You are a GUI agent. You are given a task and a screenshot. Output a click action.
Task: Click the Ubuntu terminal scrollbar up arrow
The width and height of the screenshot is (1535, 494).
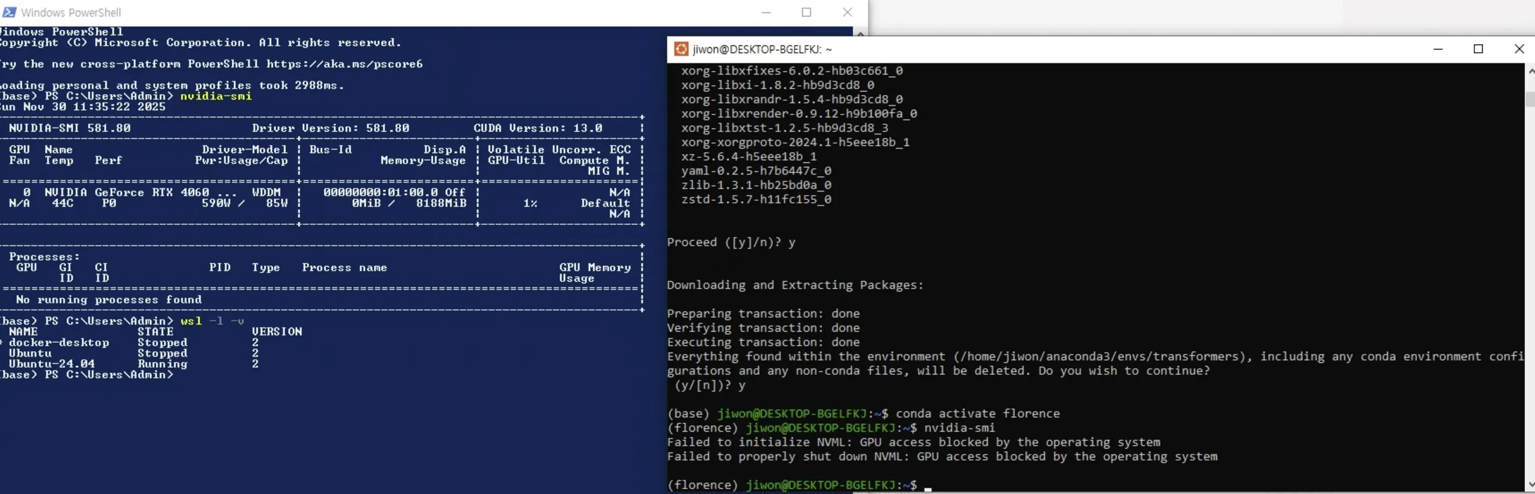click(x=1530, y=70)
